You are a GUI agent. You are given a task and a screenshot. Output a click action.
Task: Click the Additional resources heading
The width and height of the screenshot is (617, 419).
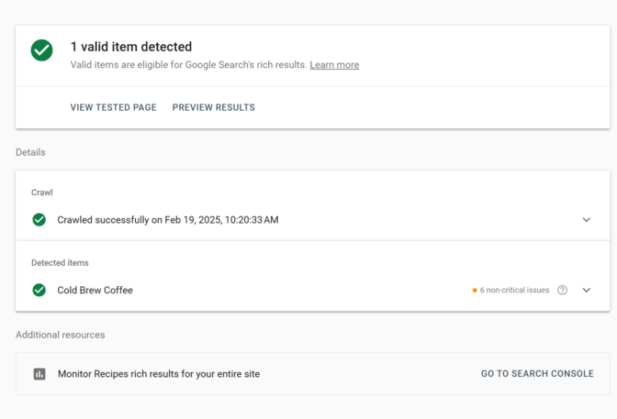(60, 335)
